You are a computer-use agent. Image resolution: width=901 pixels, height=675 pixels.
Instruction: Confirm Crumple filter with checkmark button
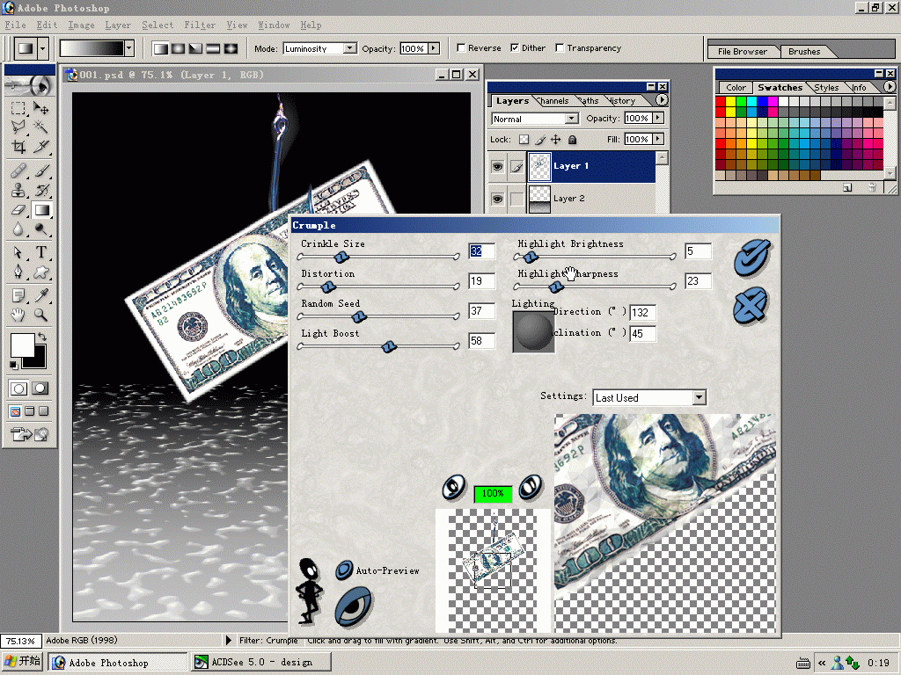tap(751, 258)
